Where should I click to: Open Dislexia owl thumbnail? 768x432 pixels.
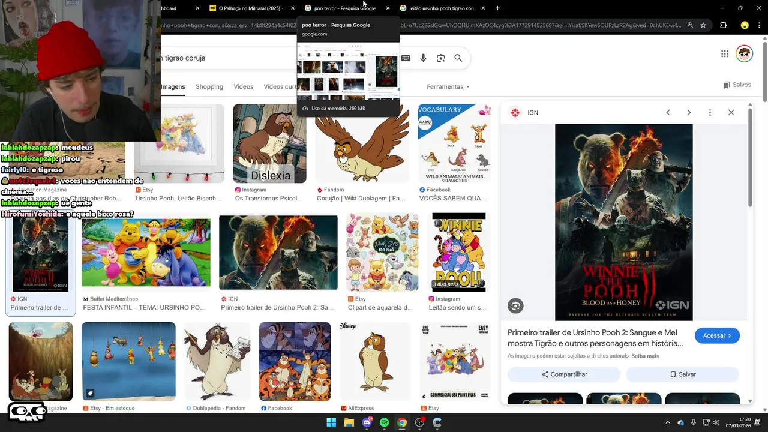269,143
